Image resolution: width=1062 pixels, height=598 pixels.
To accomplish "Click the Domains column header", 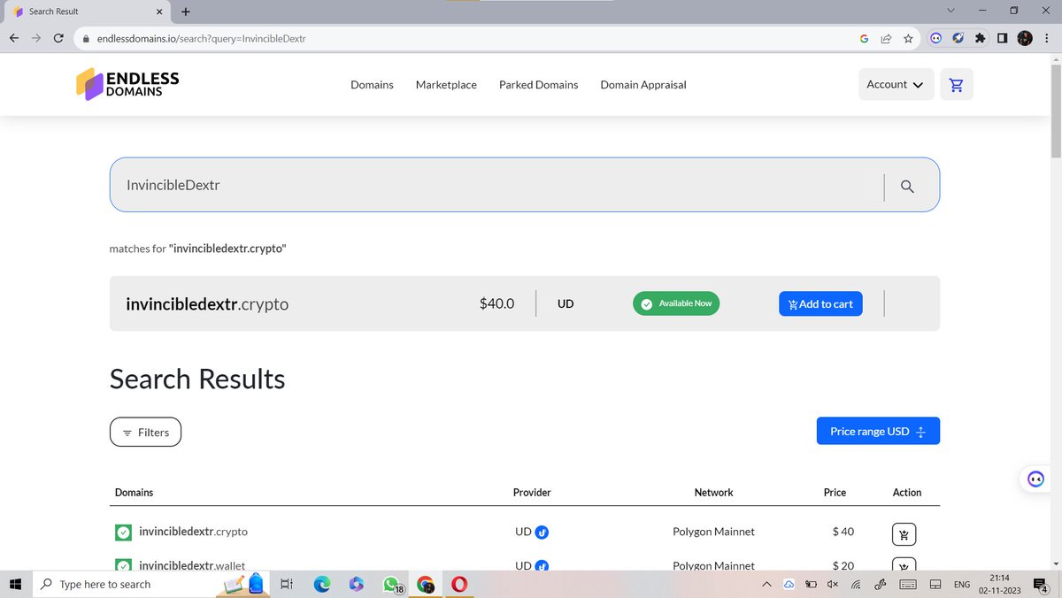I will [x=134, y=492].
